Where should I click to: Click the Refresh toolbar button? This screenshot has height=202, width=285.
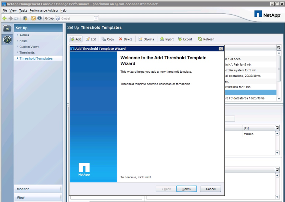coord(206,39)
